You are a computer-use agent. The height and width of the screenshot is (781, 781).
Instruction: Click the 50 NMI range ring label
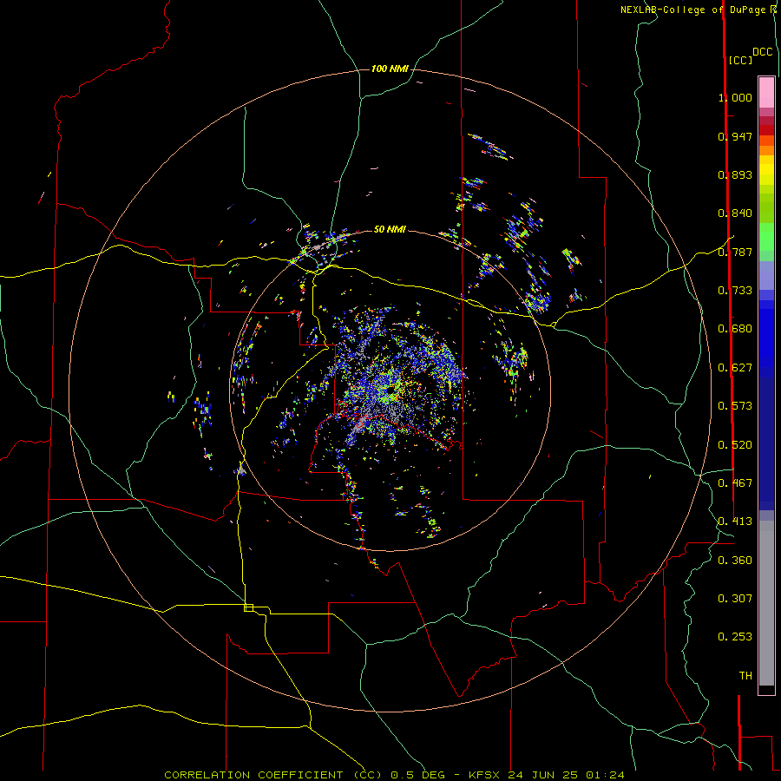click(390, 229)
